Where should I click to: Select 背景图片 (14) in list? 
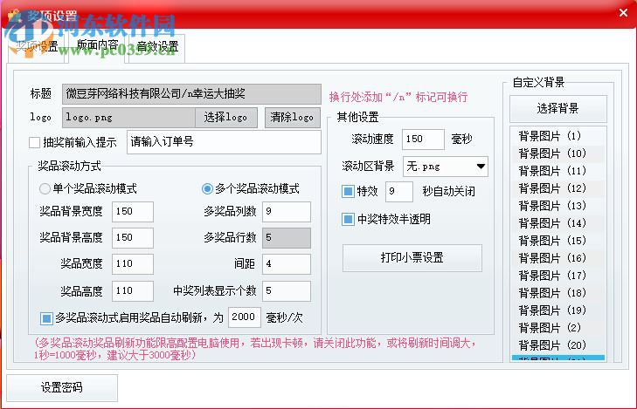tap(558, 223)
